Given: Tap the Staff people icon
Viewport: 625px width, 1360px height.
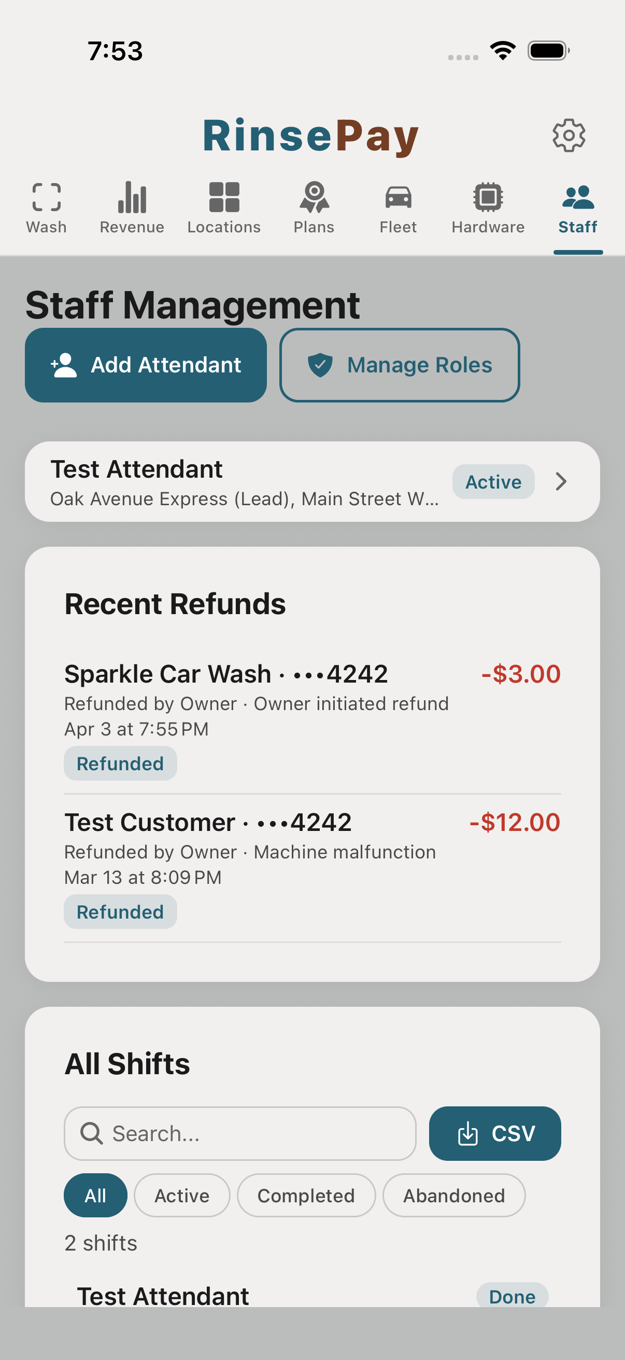Looking at the screenshot, I should click(577, 198).
